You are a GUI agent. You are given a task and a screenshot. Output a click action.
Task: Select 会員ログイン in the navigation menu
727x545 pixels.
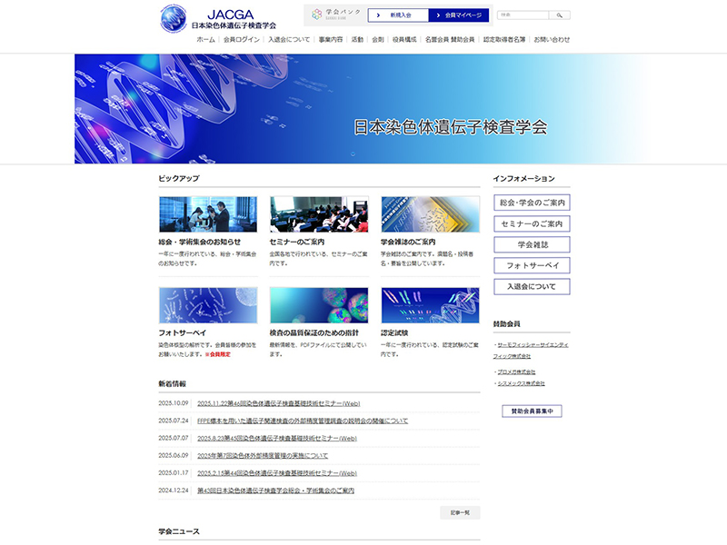(x=241, y=40)
